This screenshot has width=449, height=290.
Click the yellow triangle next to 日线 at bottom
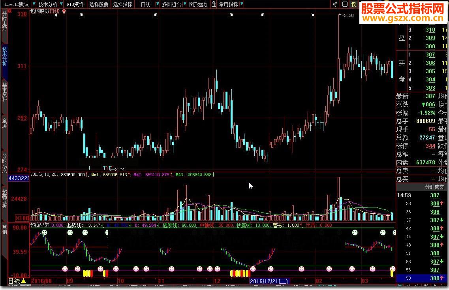pyautogui.click(x=24, y=281)
